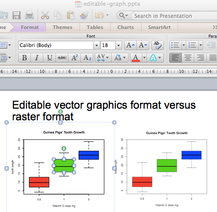Open the font size dropdown arrow

point(118,45)
